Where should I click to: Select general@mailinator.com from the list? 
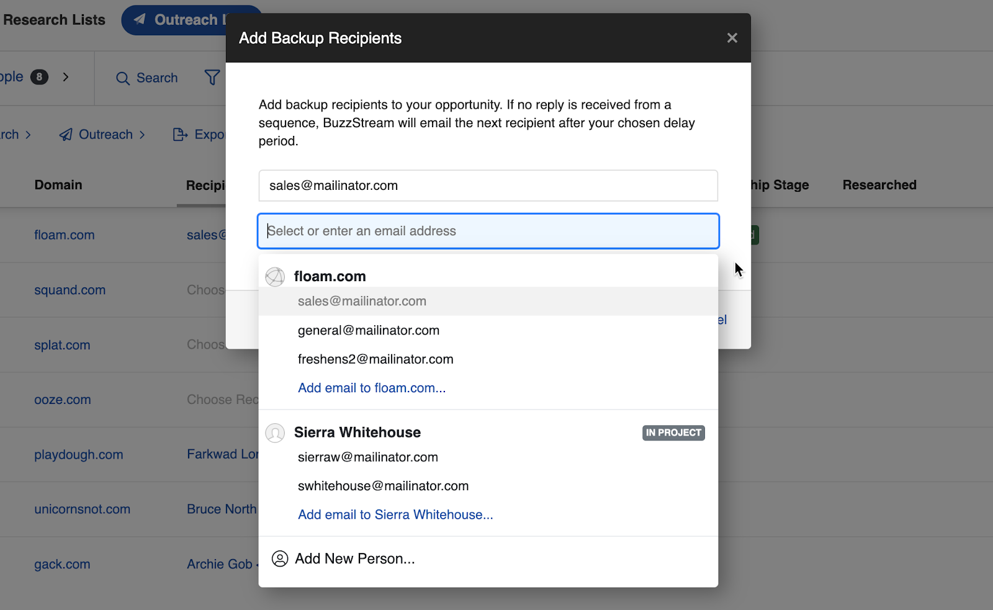(x=369, y=330)
